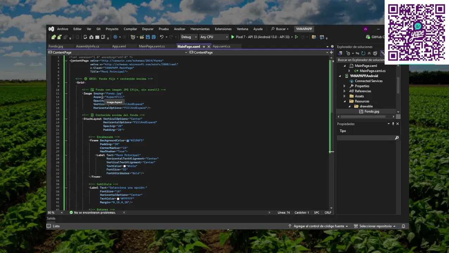This screenshot has width=449, height=253.
Task: Click Refresh icon in Solution Explorer
Action: (363, 53)
